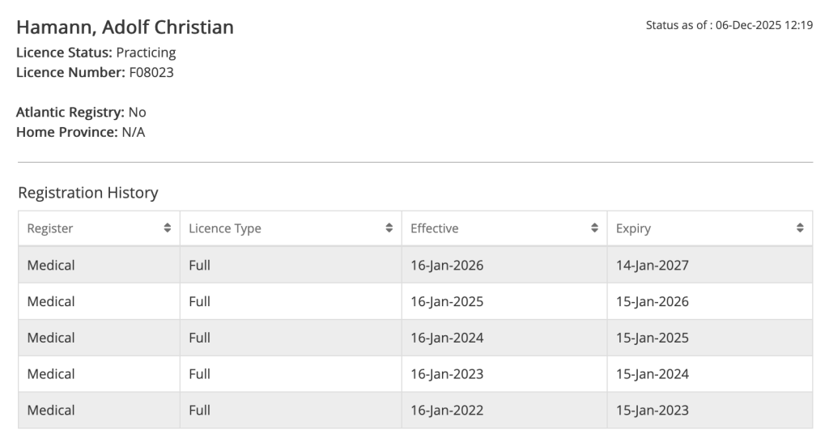The width and height of the screenshot is (829, 443).
Task: Click the Register column sort arrows icon
Action: (x=168, y=228)
